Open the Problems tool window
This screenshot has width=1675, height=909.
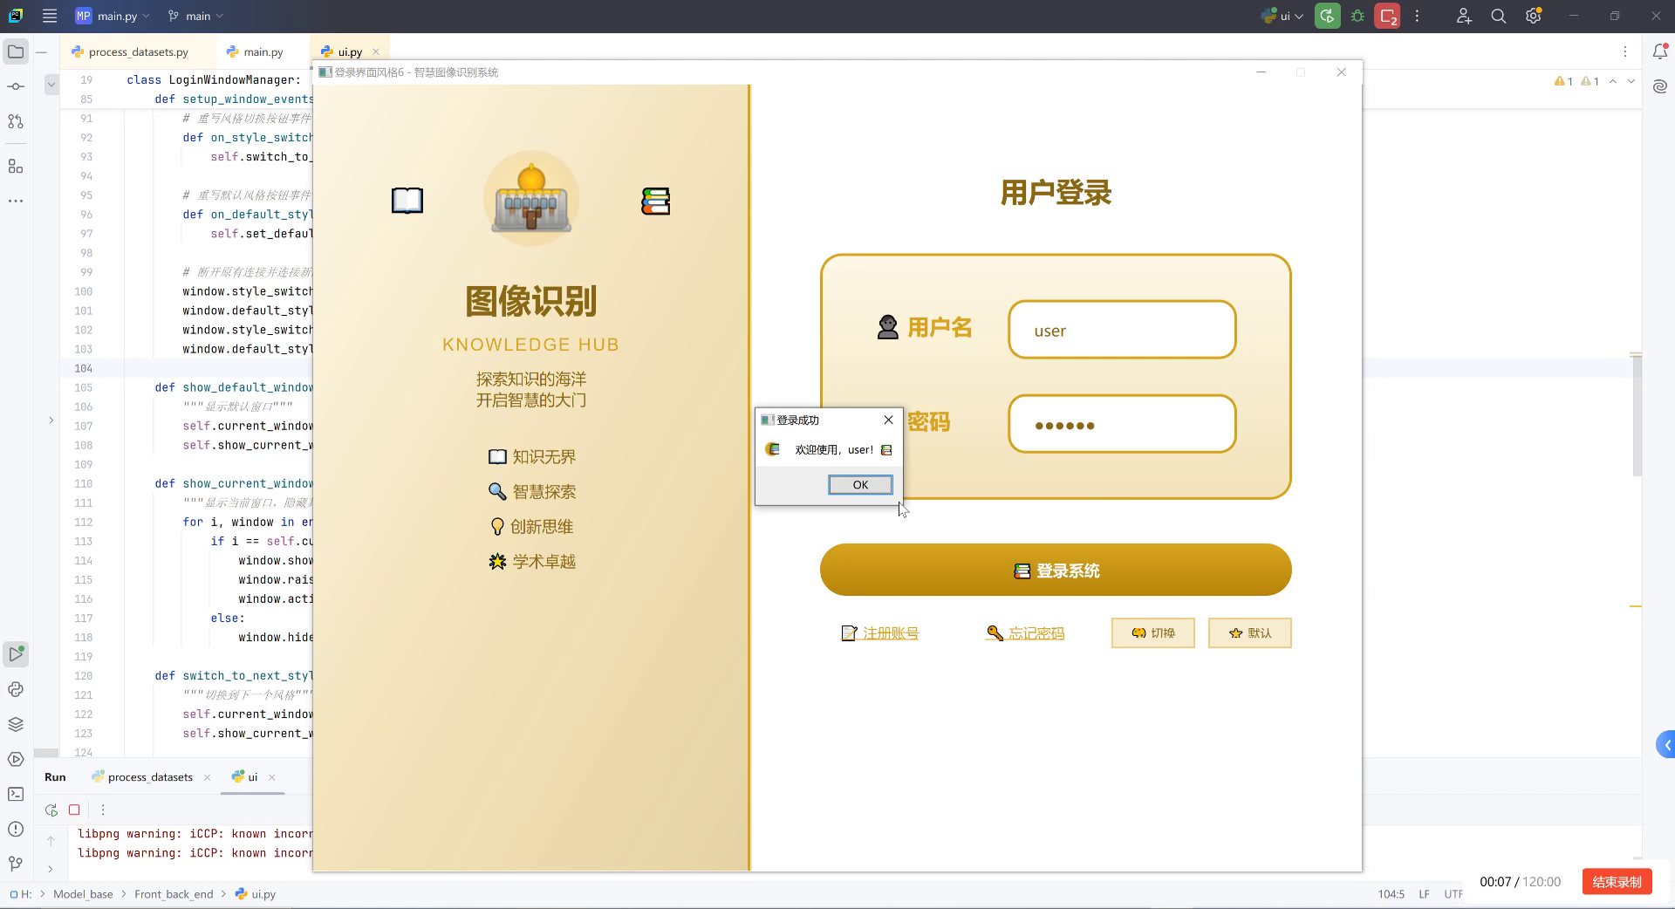click(16, 830)
